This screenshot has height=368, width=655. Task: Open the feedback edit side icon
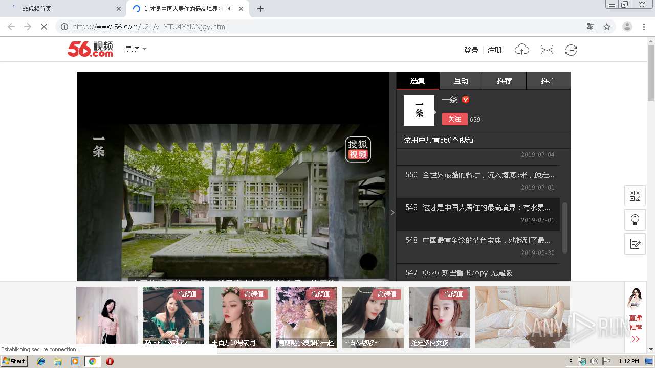click(635, 244)
